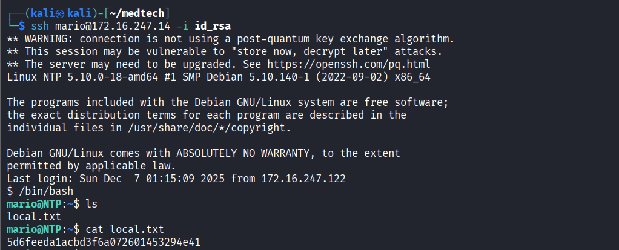The image size is (619, 250).
Task: Click the id_rsa key file argument
Action: 215,26
